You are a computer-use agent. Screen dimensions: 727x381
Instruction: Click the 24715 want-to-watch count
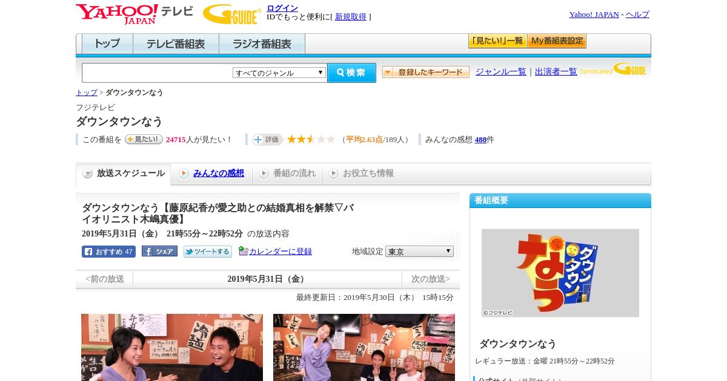(x=176, y=140)
